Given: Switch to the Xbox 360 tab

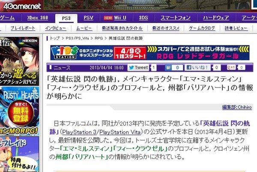Looking at the screenshot, I should point(38,18).
